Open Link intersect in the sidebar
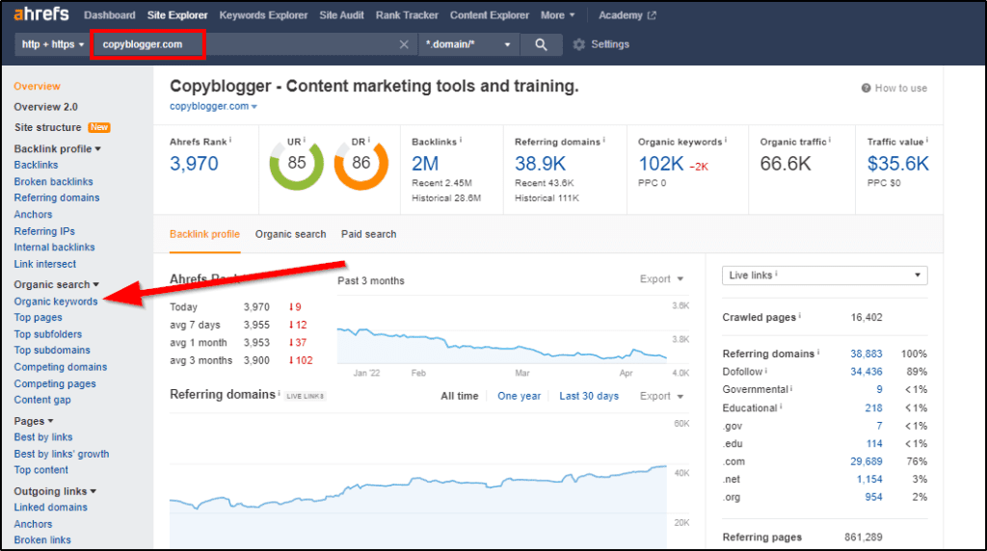 pos(44,264)
